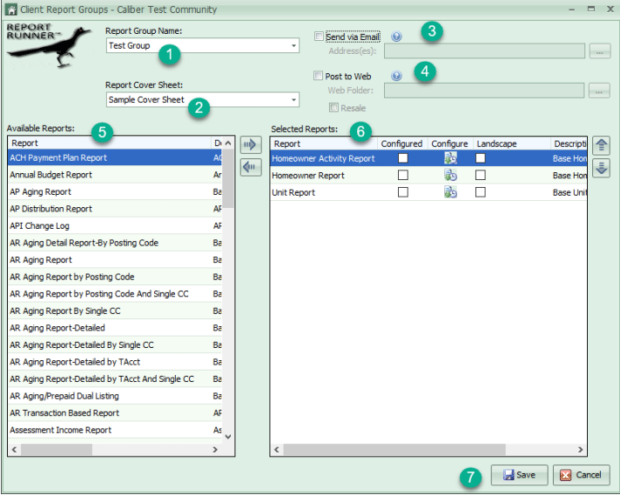Viewport: 620px width, 495px height.
Task: Select AR Aging/Prepaid Dual Listing row
Action: tap(115, 396)
